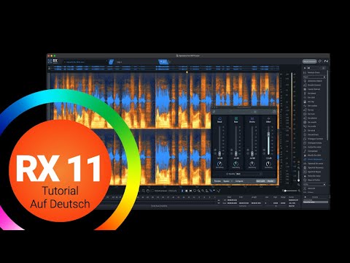The width and height of the screenshot is (350, 263).
Task: Open the Wow & Flutter module
Action: pyautogui.click(x=315, y=180)
